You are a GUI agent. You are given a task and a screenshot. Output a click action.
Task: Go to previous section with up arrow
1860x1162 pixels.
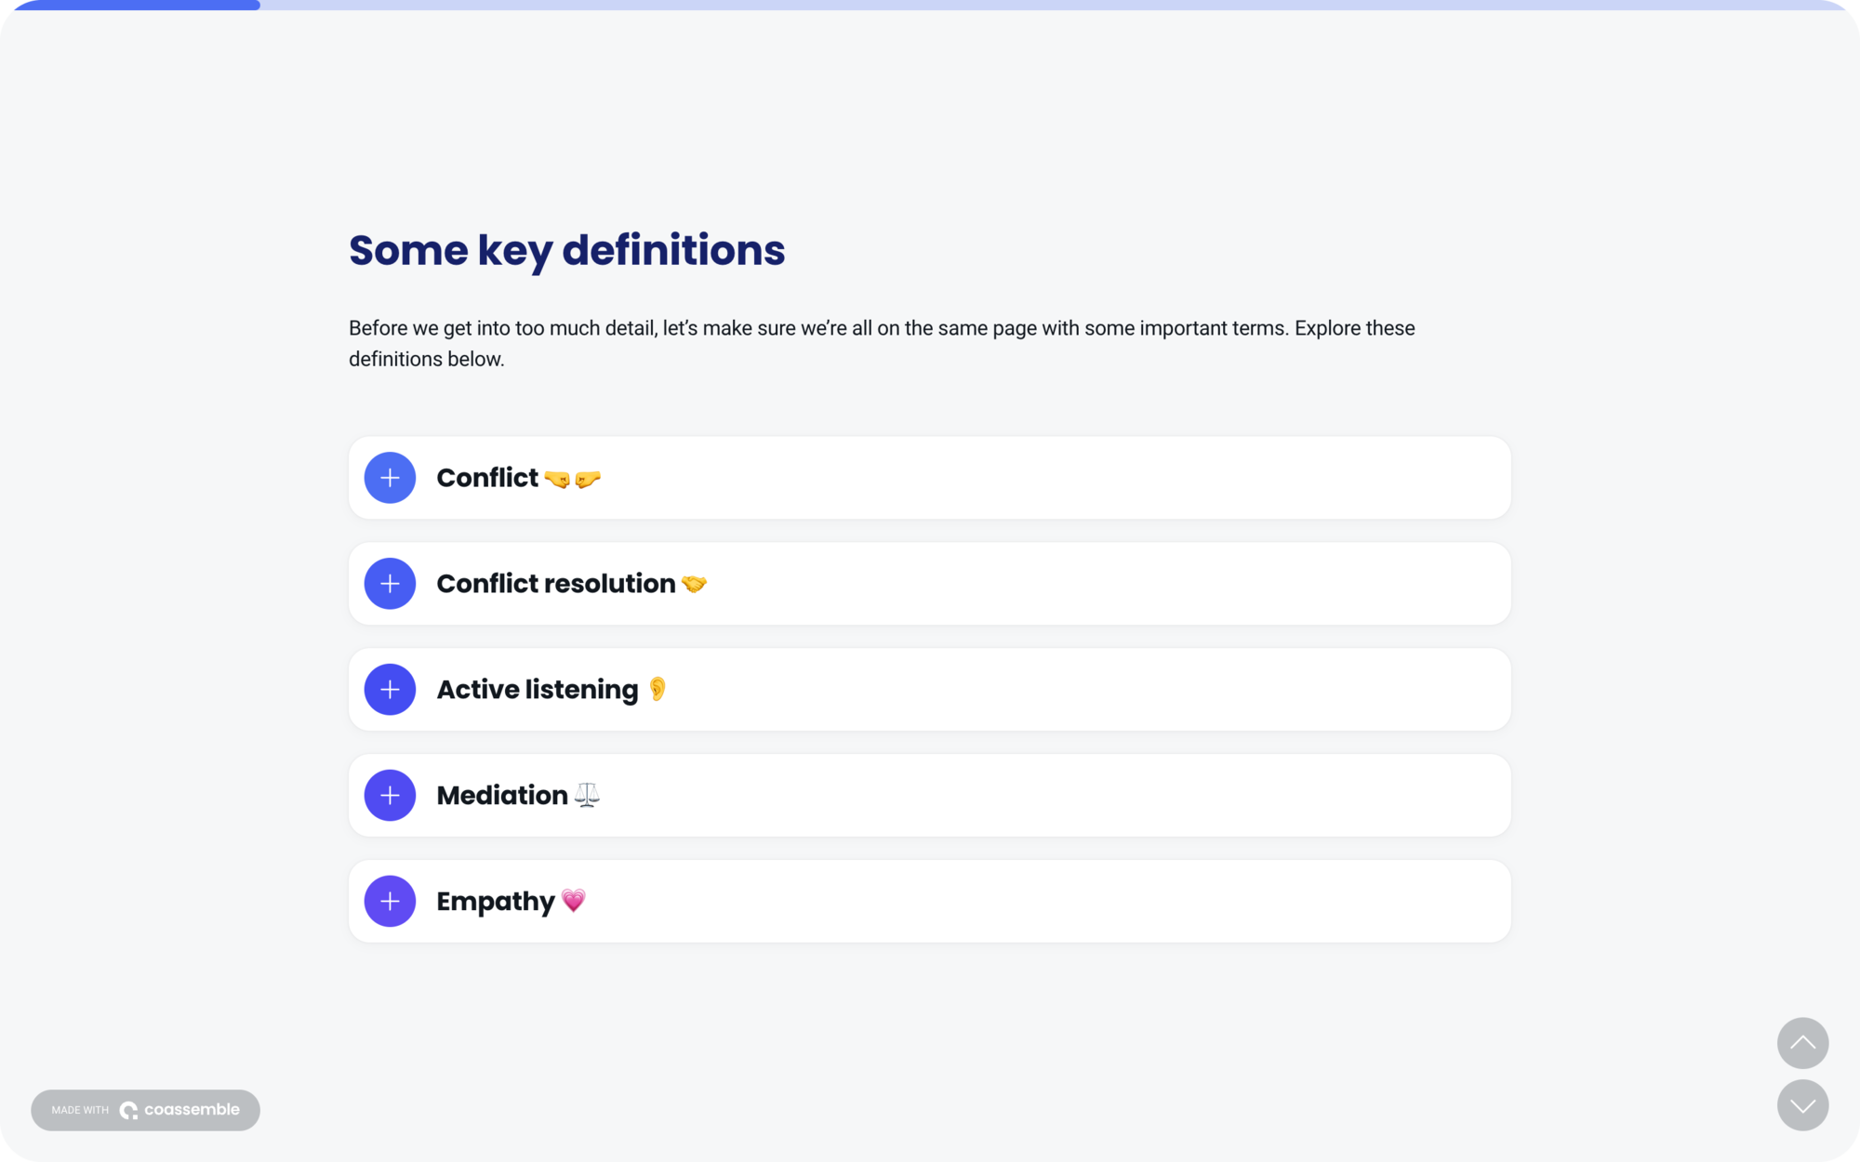coord(1802,1043)
